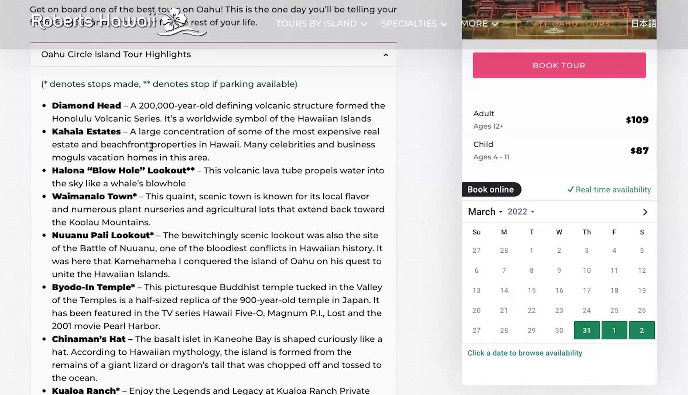The width and height of the screenshot is (688, 395).
Task: Click calendar date 15
Action: [x=532, y=291]
